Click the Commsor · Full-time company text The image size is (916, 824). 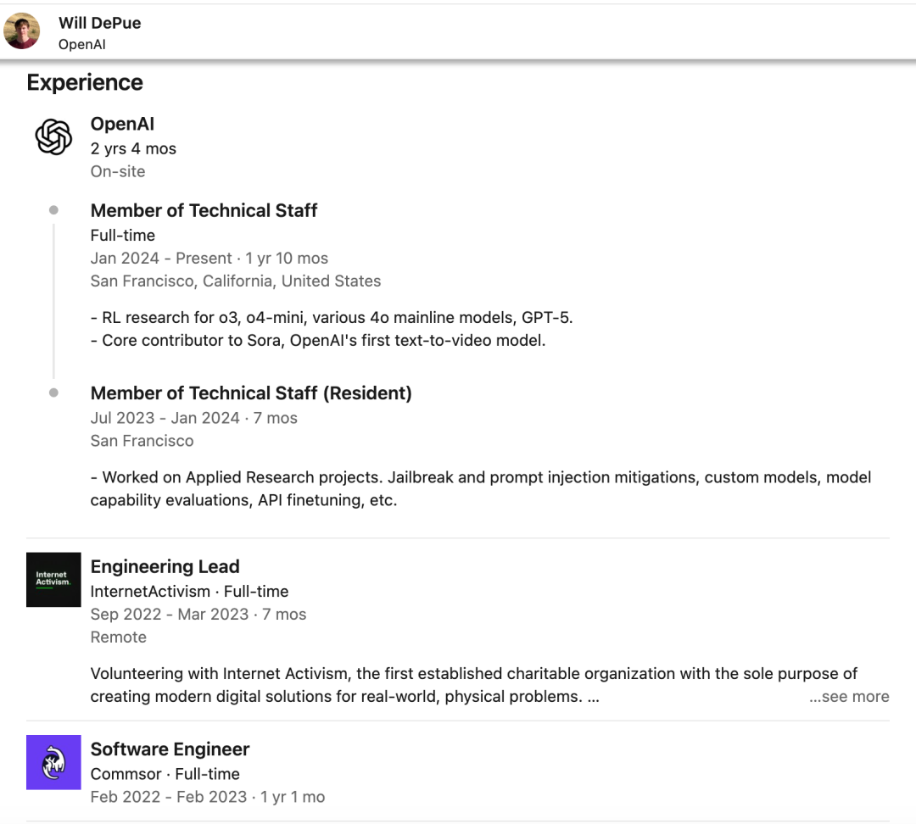tap(165, 774)
